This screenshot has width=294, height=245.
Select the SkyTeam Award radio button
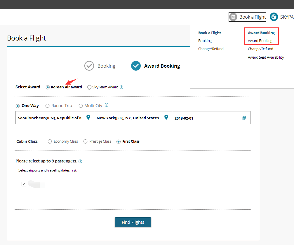coord(89,87)
